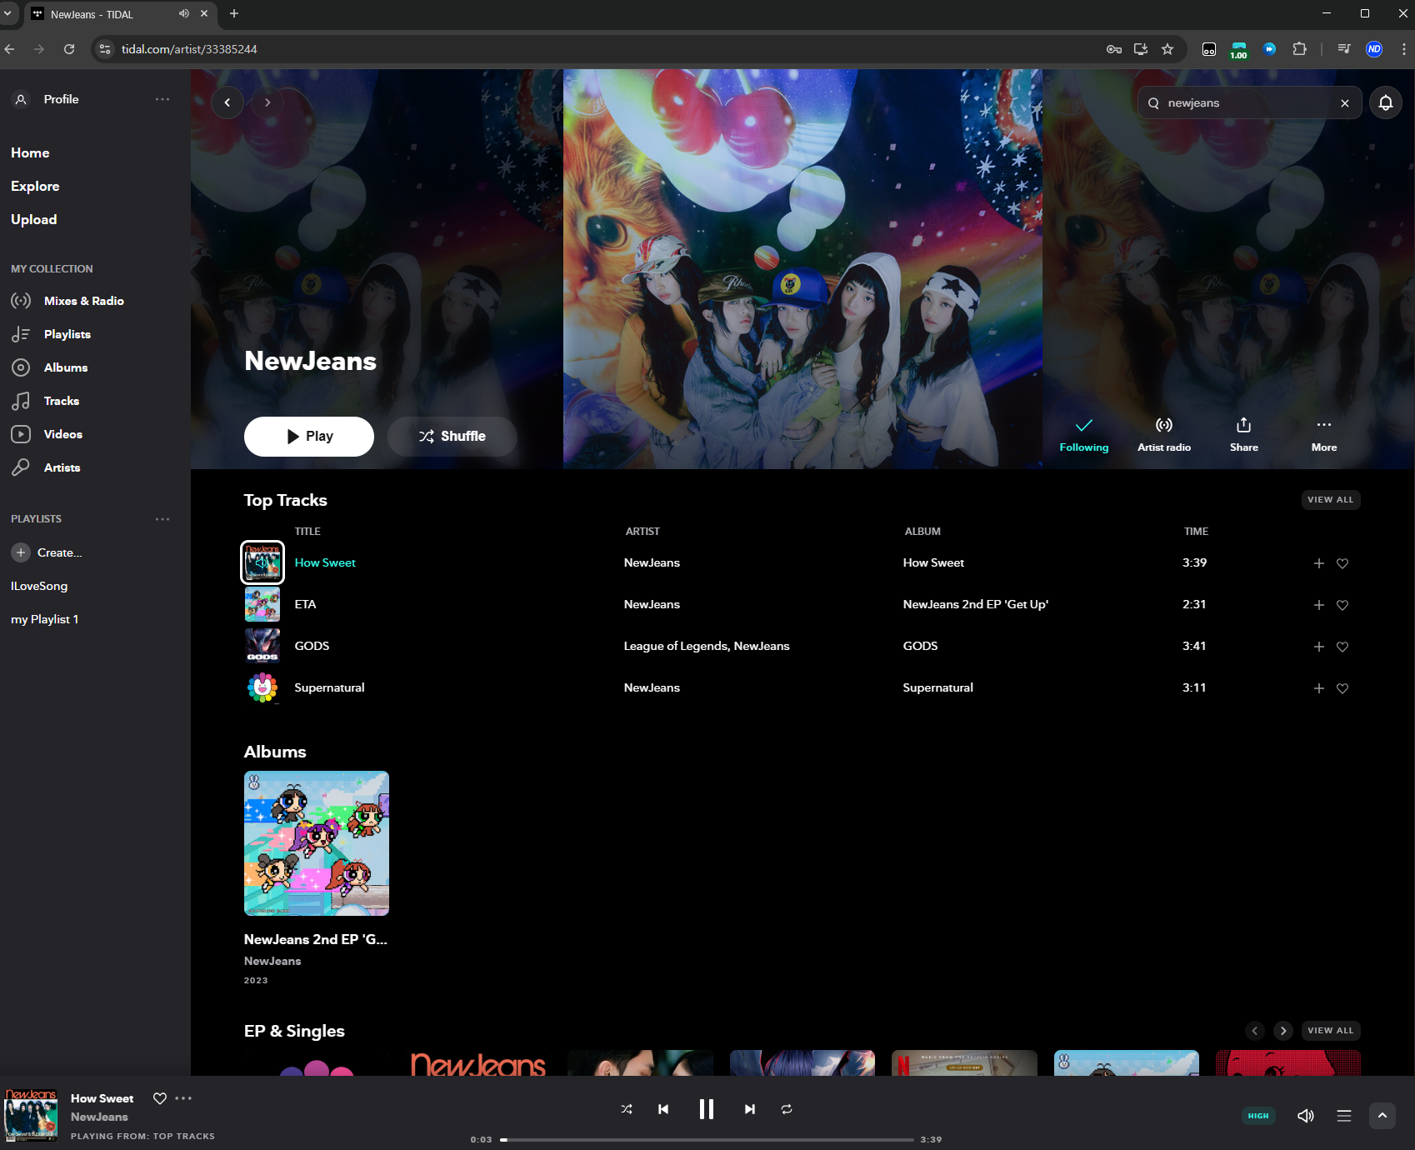Screen dimensions: 1415x1150
Task: Add How Sweet to a playlist
Action: tap(1318, 563)
